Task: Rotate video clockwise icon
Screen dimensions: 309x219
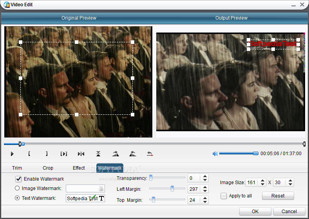Action: coord(116,154)
